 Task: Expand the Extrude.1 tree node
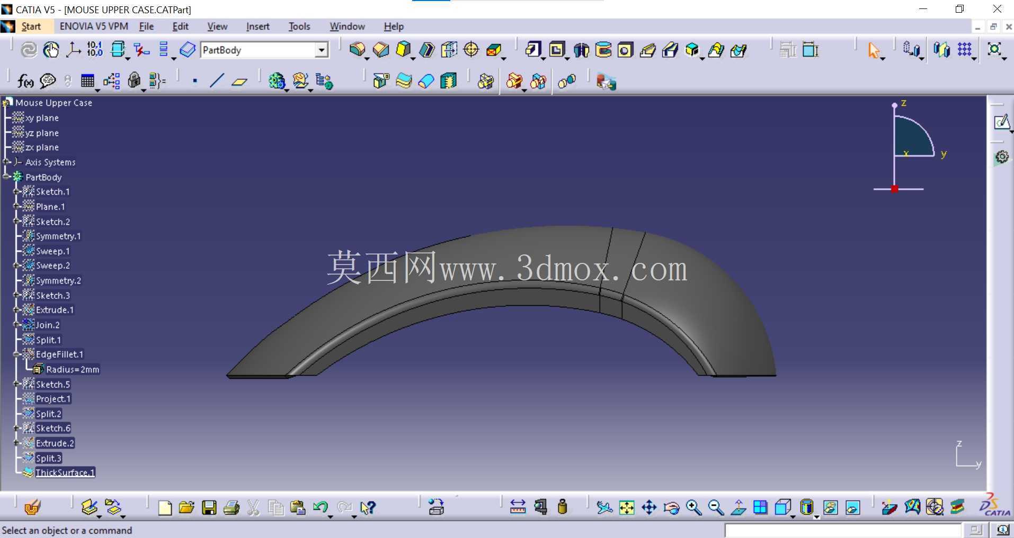16,309
